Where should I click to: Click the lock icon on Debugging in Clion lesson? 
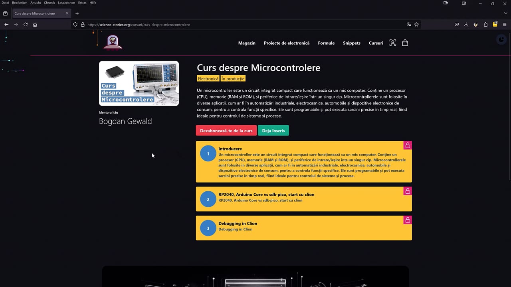pos(408,220)
